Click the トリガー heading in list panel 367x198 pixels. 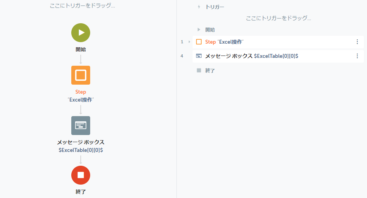(x=215, y=7)
